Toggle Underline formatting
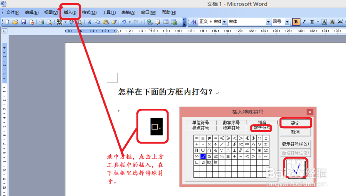Viewport: 346px width, 196px height. [312, 22]
